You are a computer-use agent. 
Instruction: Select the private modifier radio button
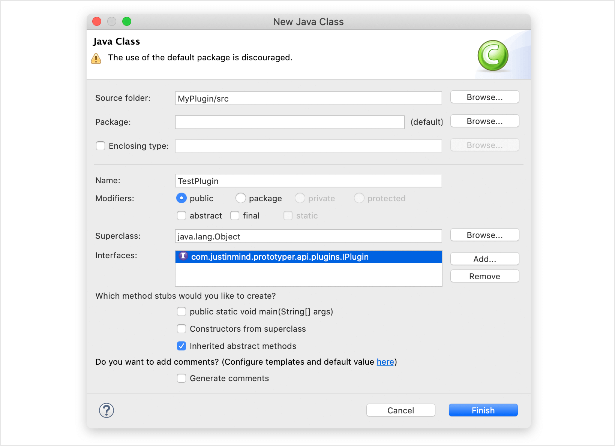300,198
